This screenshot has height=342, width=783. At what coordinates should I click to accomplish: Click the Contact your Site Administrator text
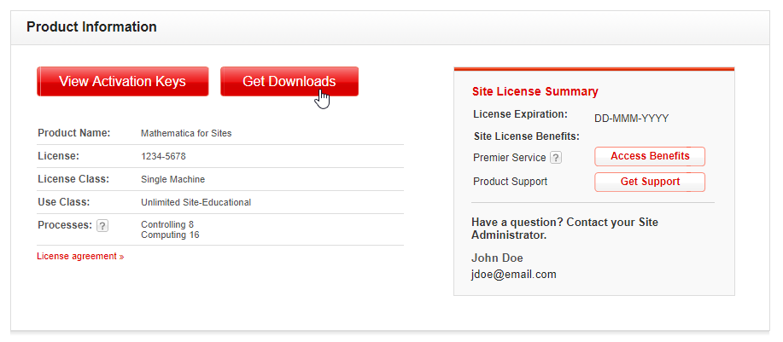[564, 229]
